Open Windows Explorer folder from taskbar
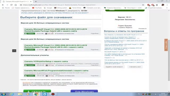Viewport: 170px width, 96px height. 20,94
